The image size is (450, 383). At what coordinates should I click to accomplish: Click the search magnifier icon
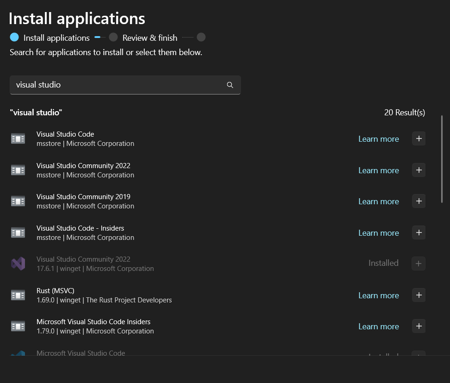[x=230, y=85]
